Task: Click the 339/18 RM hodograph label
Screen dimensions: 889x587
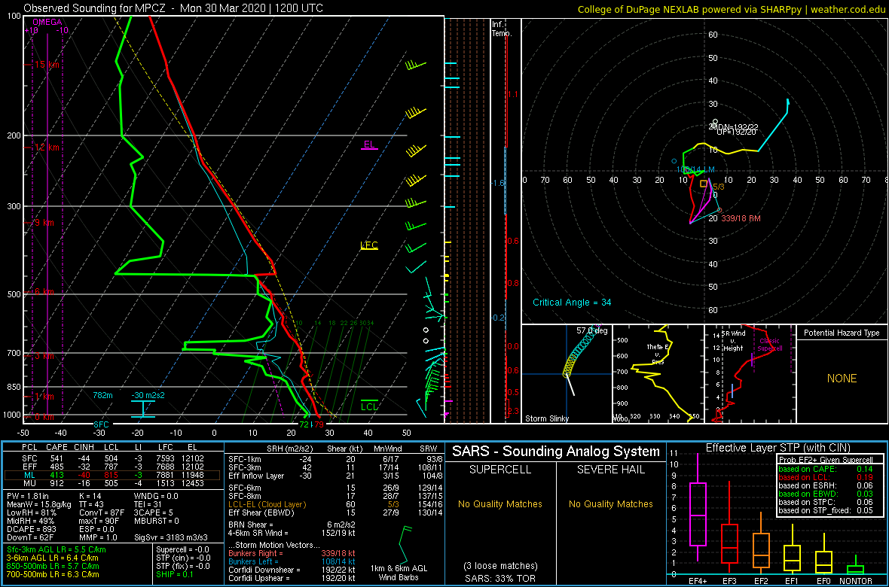Action: pos(741,219)
